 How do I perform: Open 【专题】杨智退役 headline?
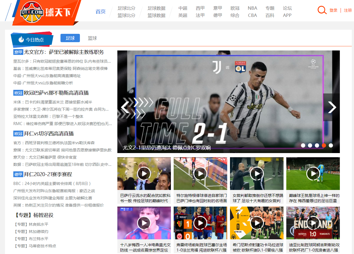point(33,215)
